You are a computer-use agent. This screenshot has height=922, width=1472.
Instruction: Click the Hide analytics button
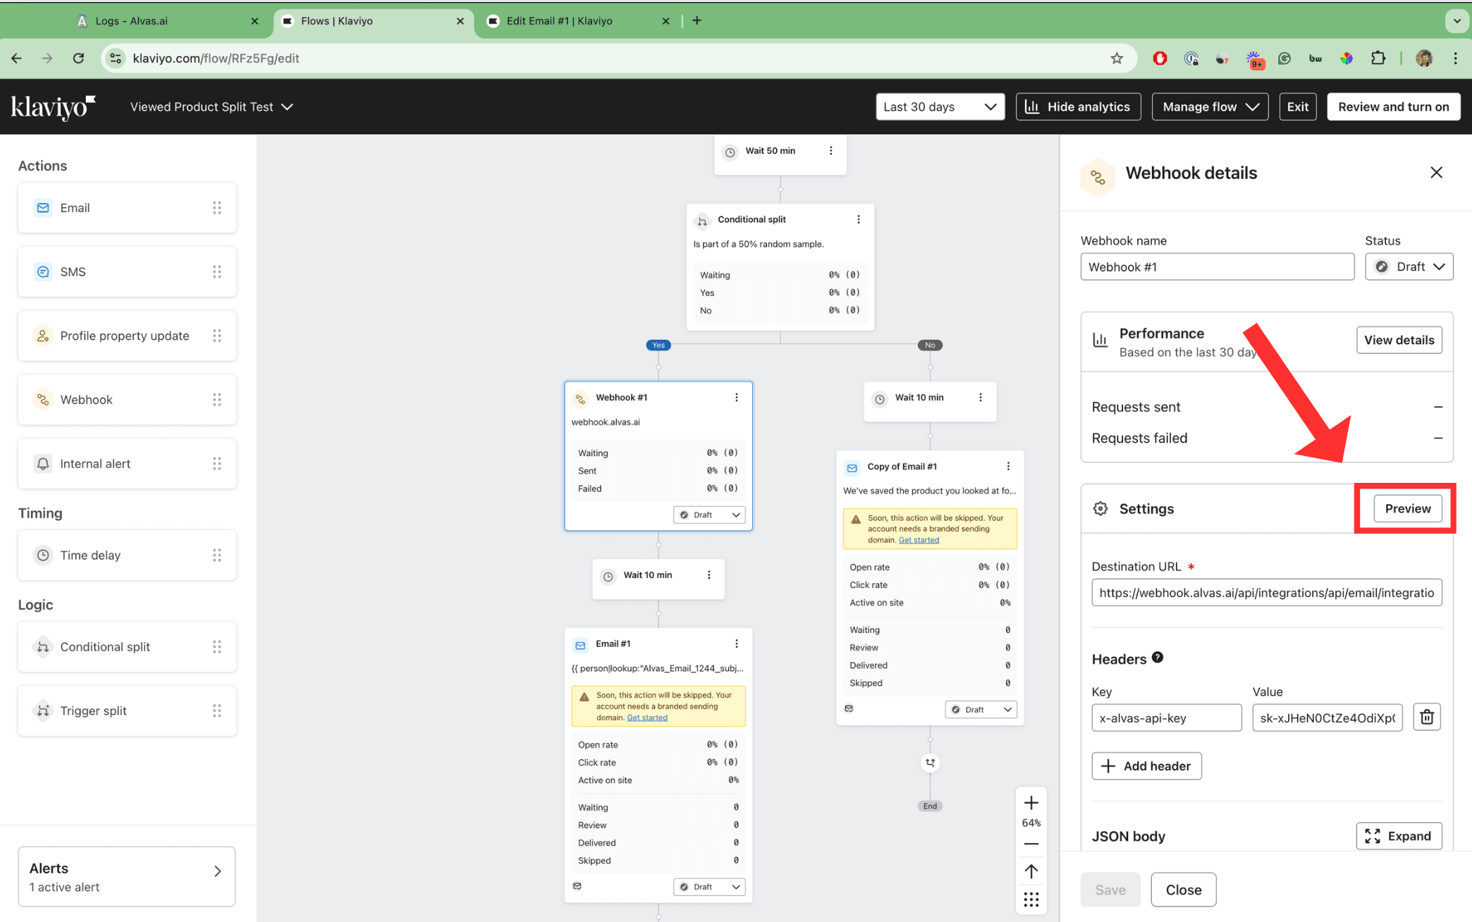pos(1078,107)
